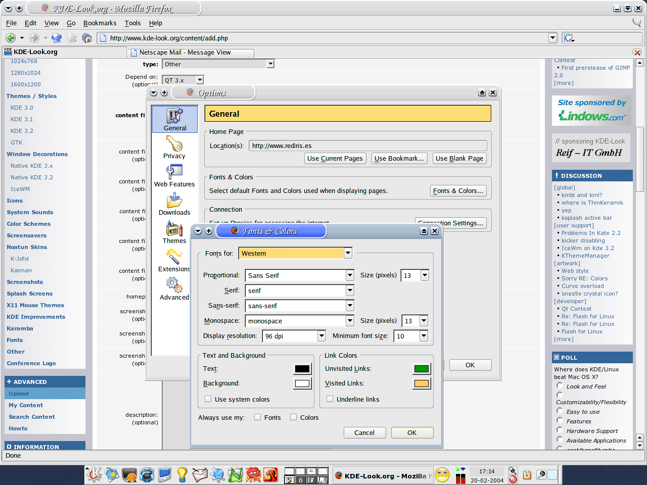This screenshot has width=647, height=485.
Task: Click Cancel in Fonts & Colors dialog
Action: 364,432
